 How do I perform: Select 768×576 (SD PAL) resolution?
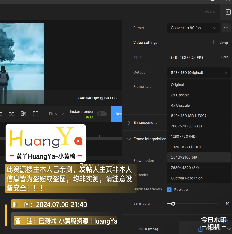199,126
